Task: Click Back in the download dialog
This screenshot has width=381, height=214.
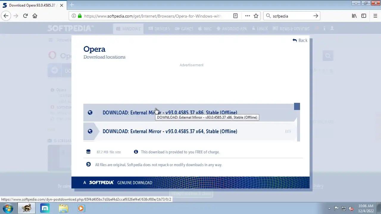Action: pyautogui.click(x=300, y=40)
